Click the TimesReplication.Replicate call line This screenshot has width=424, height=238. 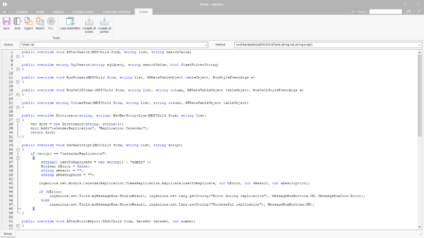point(174,183)
